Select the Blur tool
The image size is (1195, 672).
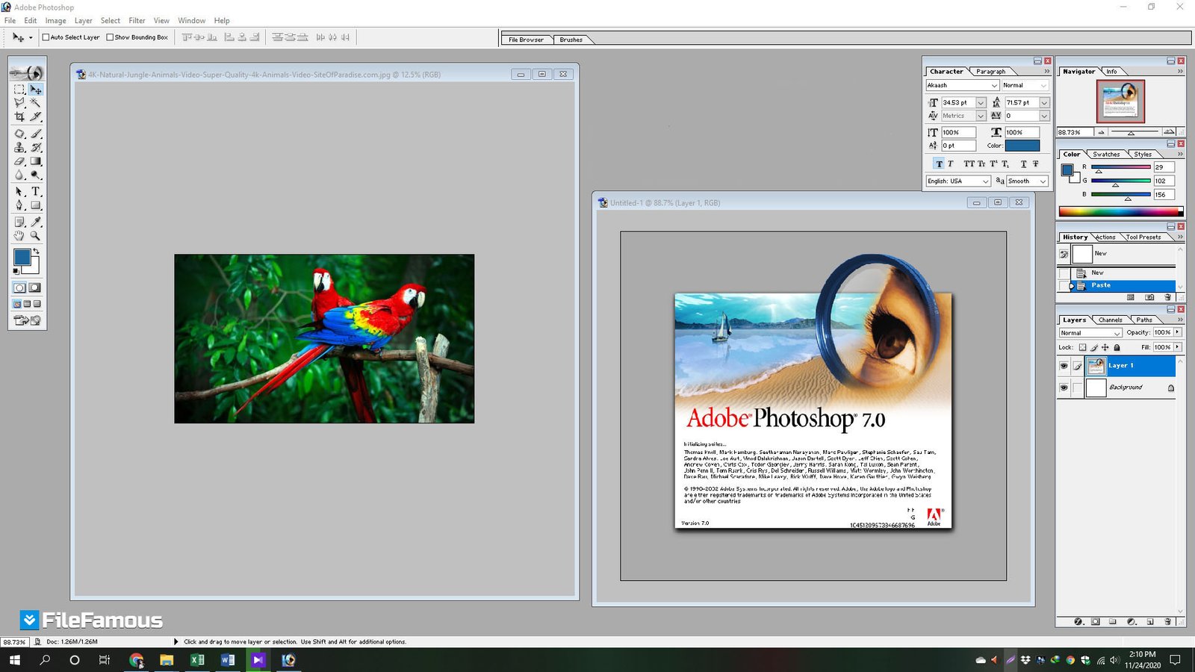click(x=19, y=175)
